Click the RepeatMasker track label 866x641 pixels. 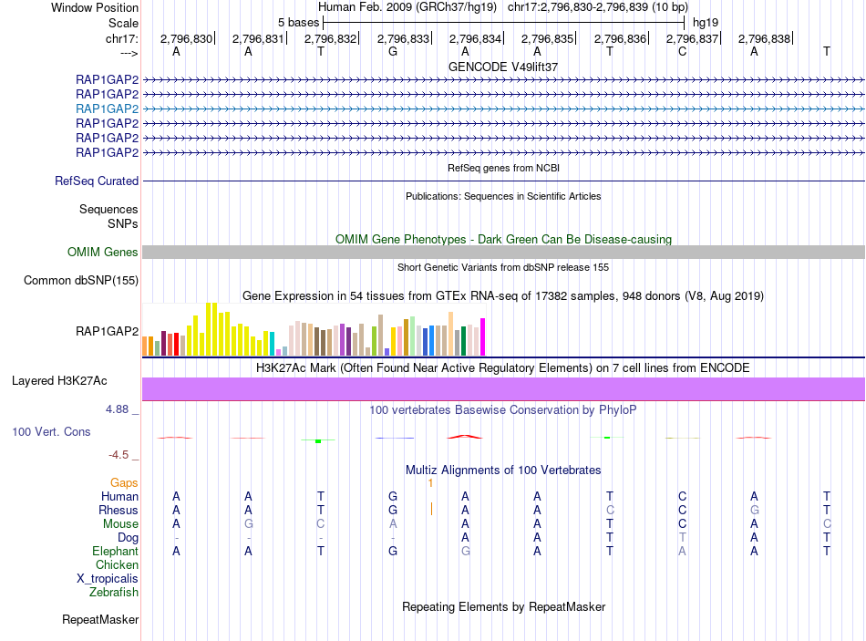point(100,620)
